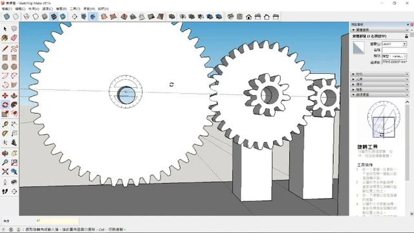The image size is (414, 233).
Task: Select the Rectangle drawing tool
Action: coord(5,58)
